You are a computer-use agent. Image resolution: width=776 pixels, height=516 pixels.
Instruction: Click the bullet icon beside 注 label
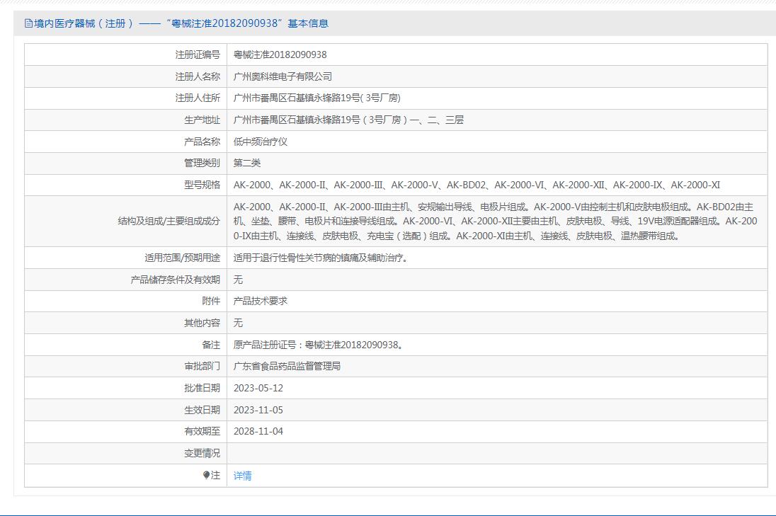(x=206, y=475)
